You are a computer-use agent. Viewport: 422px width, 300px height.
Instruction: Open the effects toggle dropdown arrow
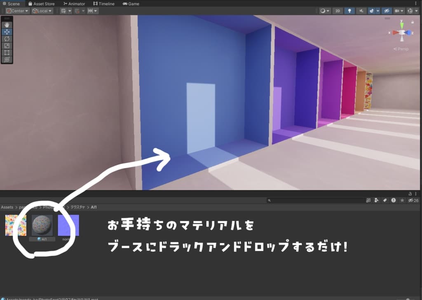(377, 11)
